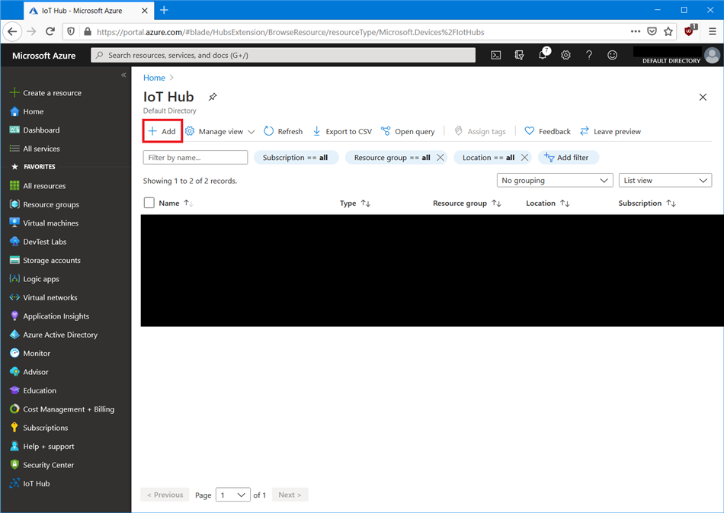Click Open query in toolbar

[x=408, y=132]
